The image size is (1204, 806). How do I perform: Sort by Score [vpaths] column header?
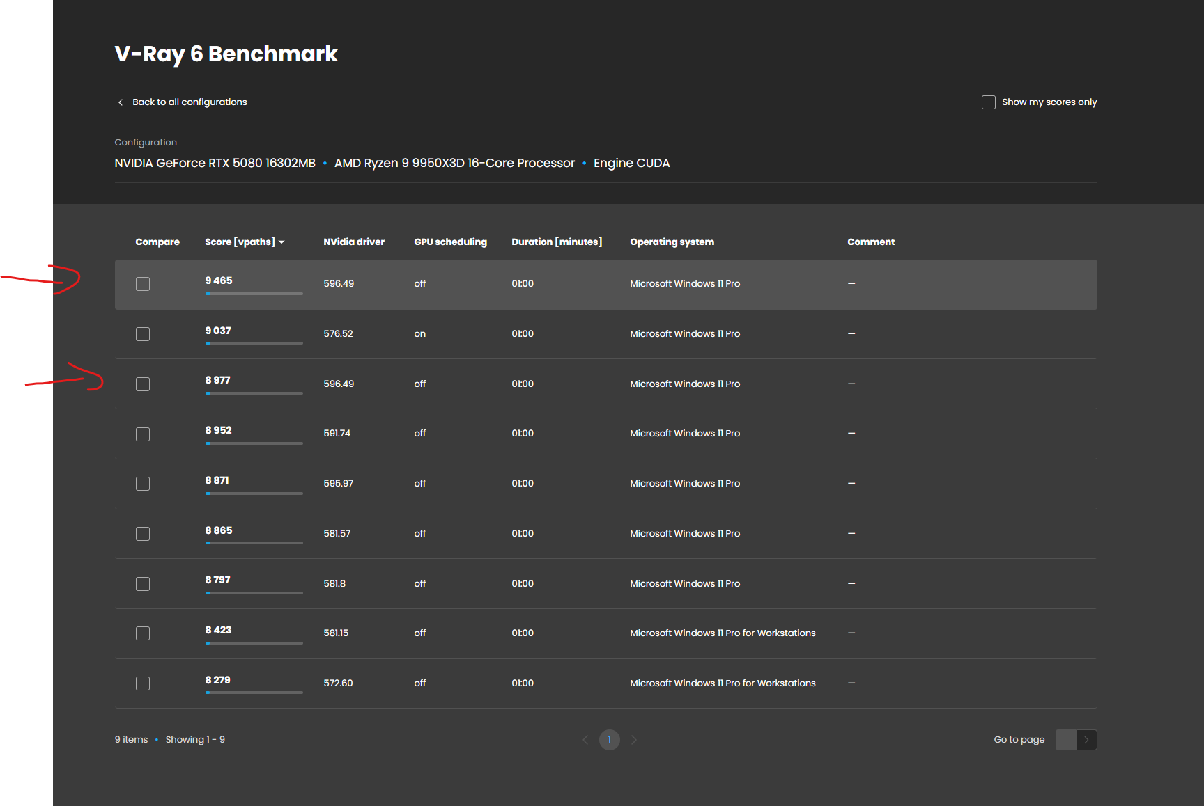245,242
